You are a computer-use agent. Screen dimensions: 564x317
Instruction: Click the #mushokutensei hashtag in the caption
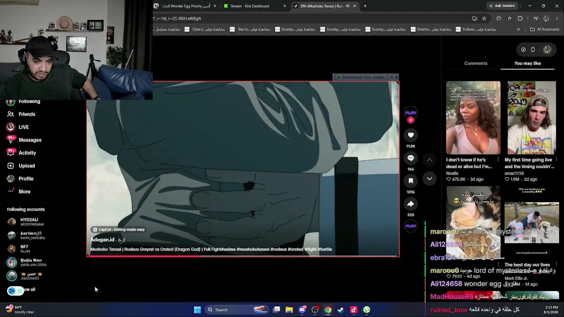[x=253, y=250]
